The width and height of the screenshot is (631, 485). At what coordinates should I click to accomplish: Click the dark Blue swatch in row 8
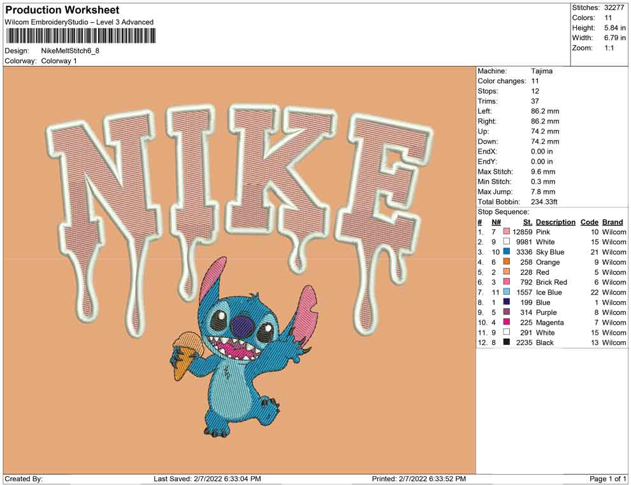[507, 302]
